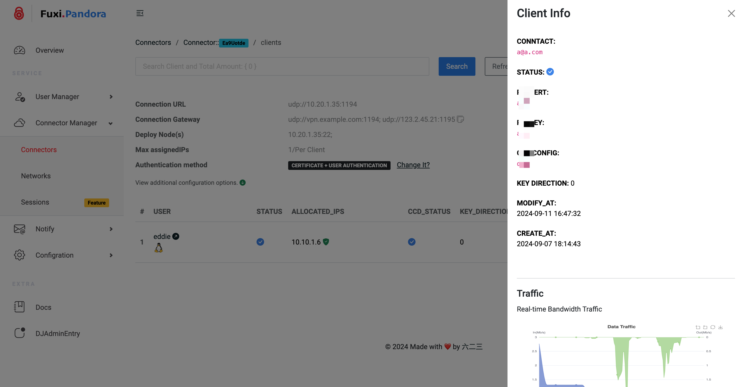Open Networks in the sidebar

36,176
